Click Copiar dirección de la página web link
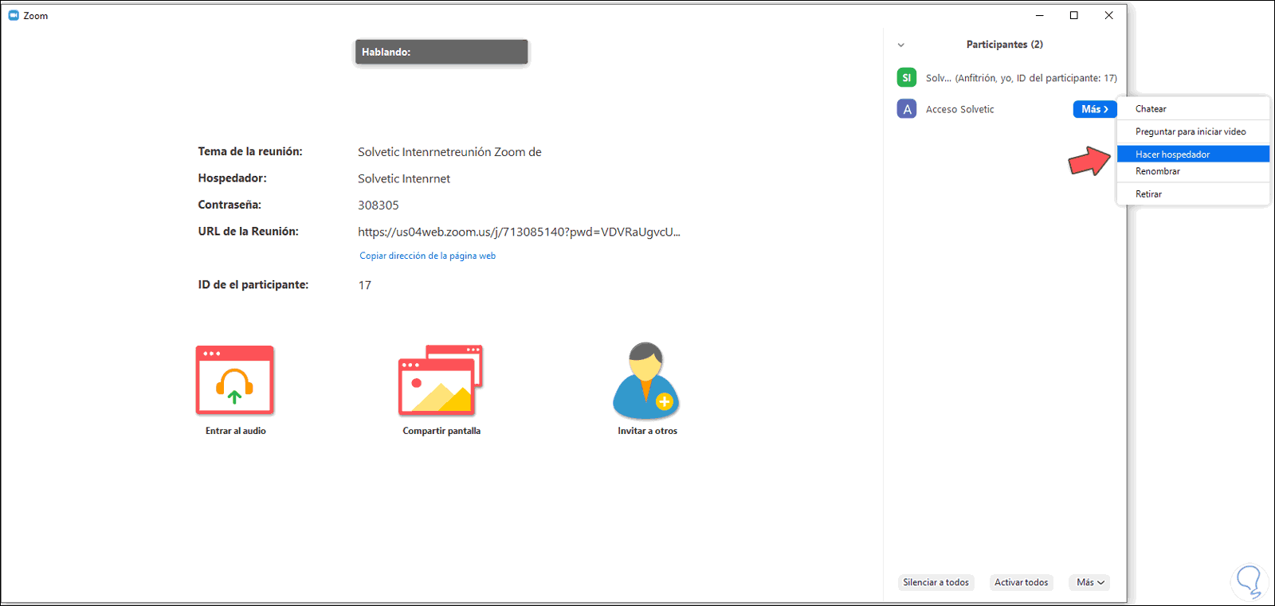This screenshot has width=1275, height=606. click(428, 256)
